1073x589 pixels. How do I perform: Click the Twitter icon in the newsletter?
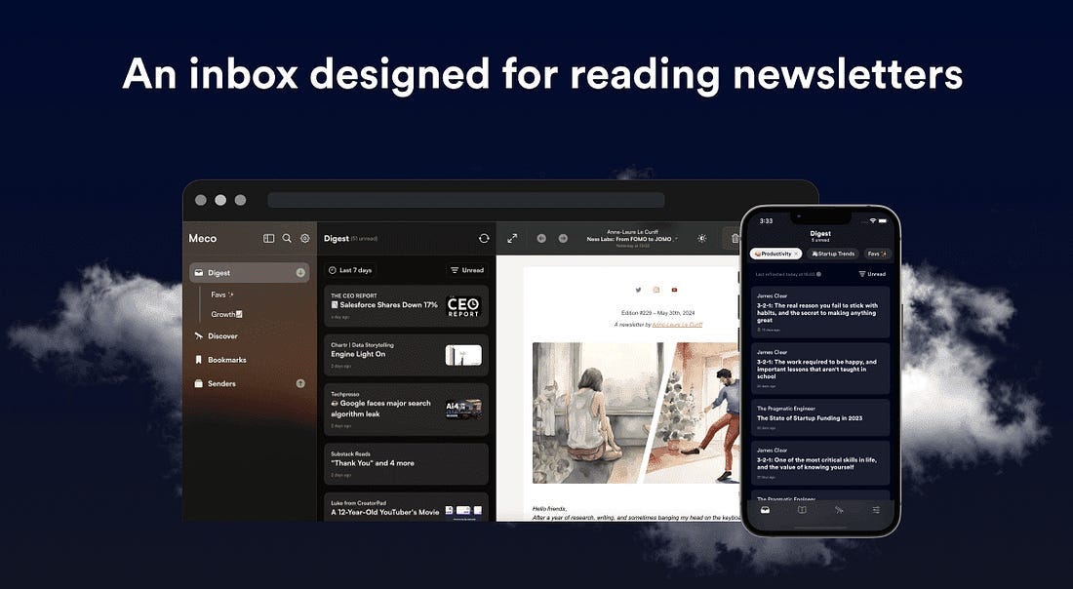(x=639, y=290)
